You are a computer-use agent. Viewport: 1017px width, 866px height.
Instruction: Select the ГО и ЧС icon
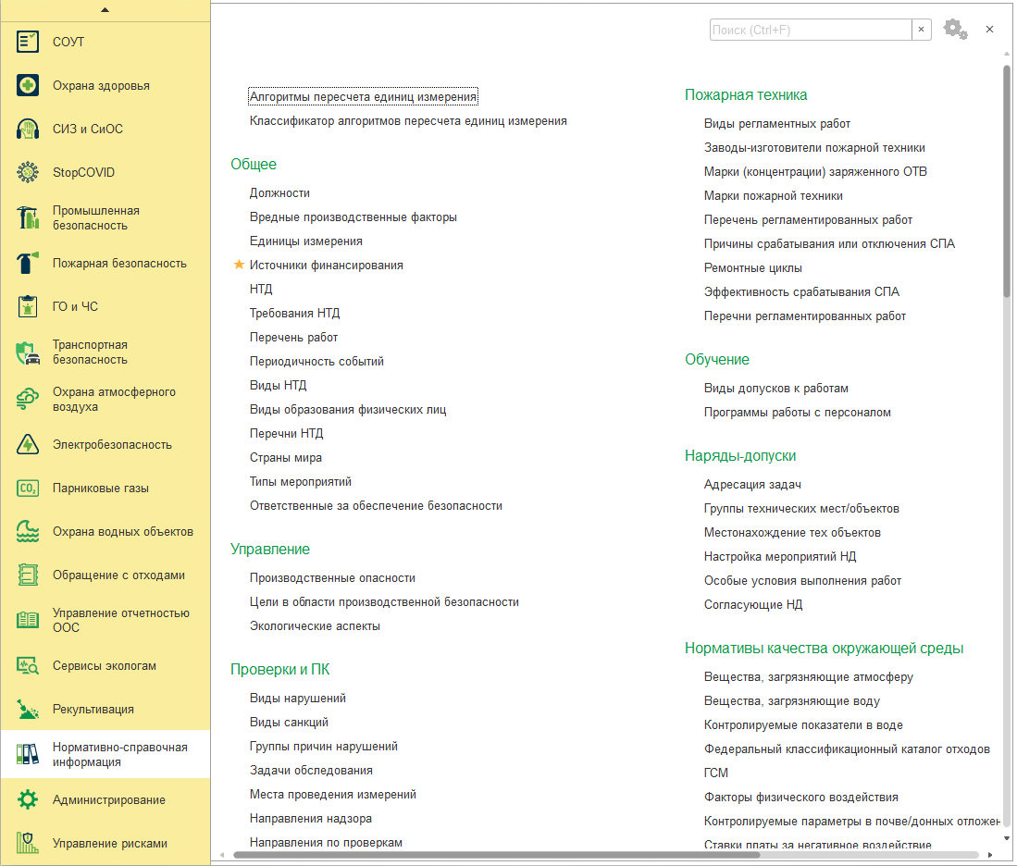click(27, 307)
